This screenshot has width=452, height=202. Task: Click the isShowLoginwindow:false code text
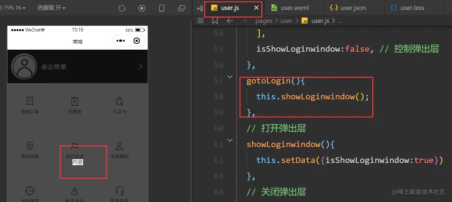[x=313, y=49]
